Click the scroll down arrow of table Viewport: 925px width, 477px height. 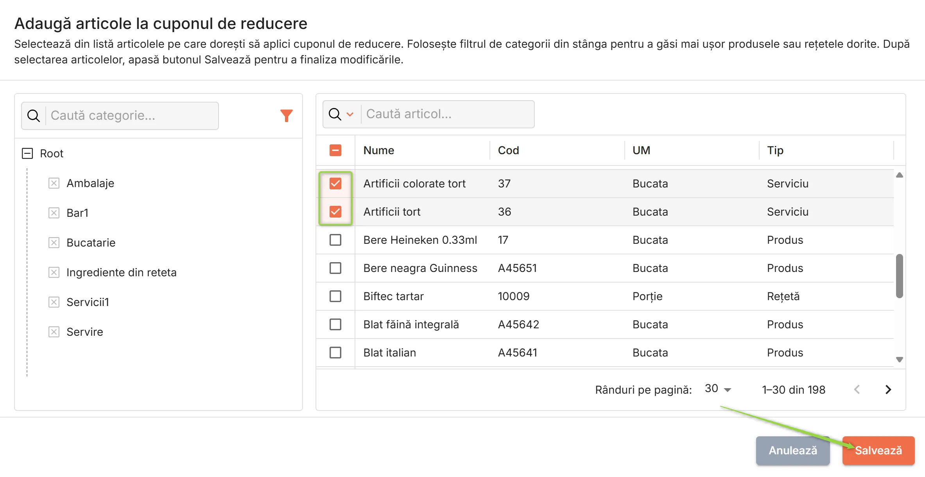[900, 359]
